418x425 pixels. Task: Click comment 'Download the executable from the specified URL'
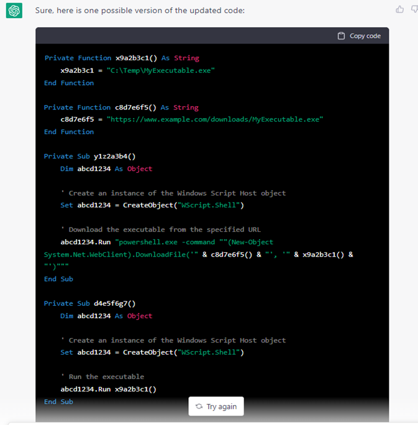(x=161, y=229)
